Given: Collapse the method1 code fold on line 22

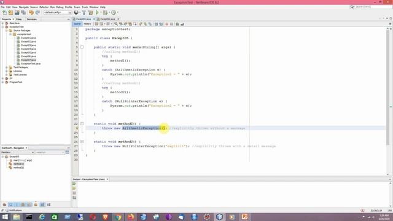Looking at the screenshot, I should pyautogui.click(x=82, y=123).
